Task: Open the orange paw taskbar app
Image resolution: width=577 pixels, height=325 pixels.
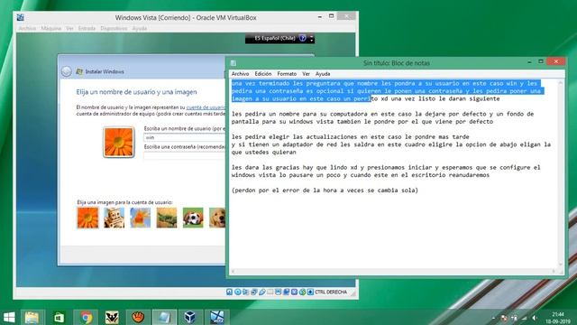Action: [x=138, y=317]
